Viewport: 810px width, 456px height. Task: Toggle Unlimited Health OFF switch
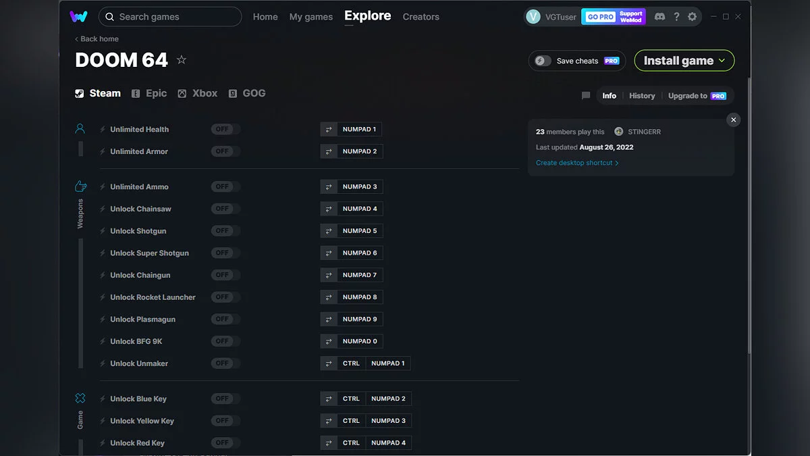pos(225,129)
